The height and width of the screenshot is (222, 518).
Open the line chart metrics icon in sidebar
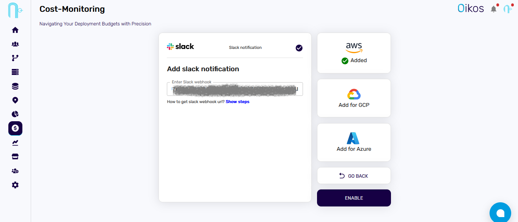point(15,143)
